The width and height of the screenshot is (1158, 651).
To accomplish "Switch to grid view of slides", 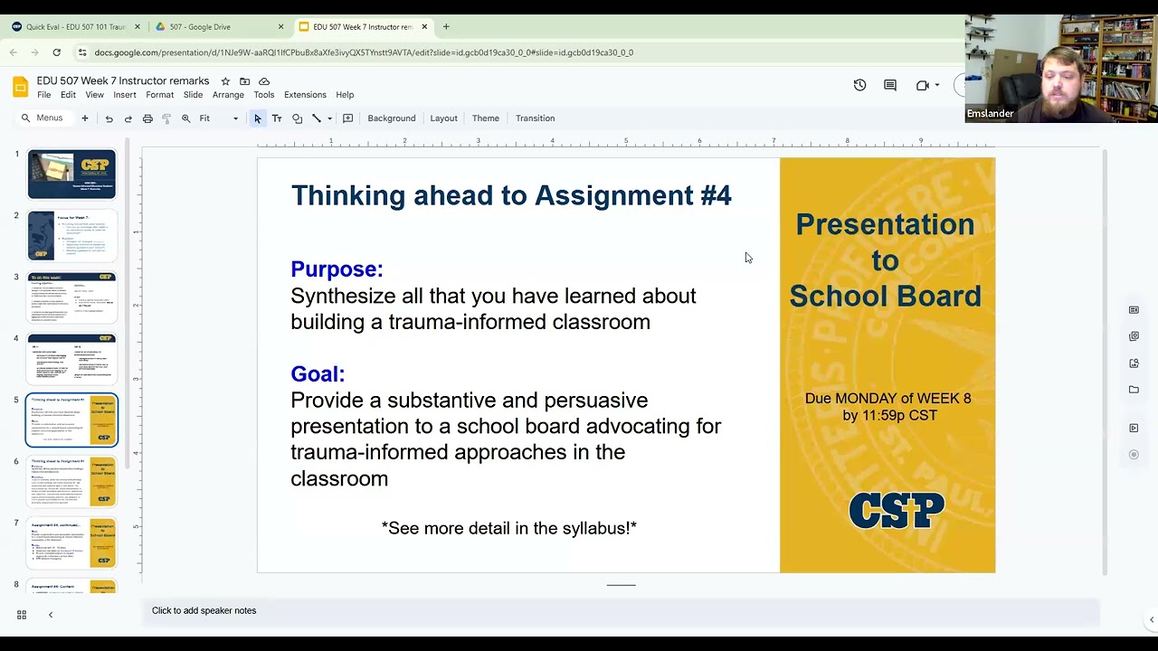I will (x=22, y=615).
